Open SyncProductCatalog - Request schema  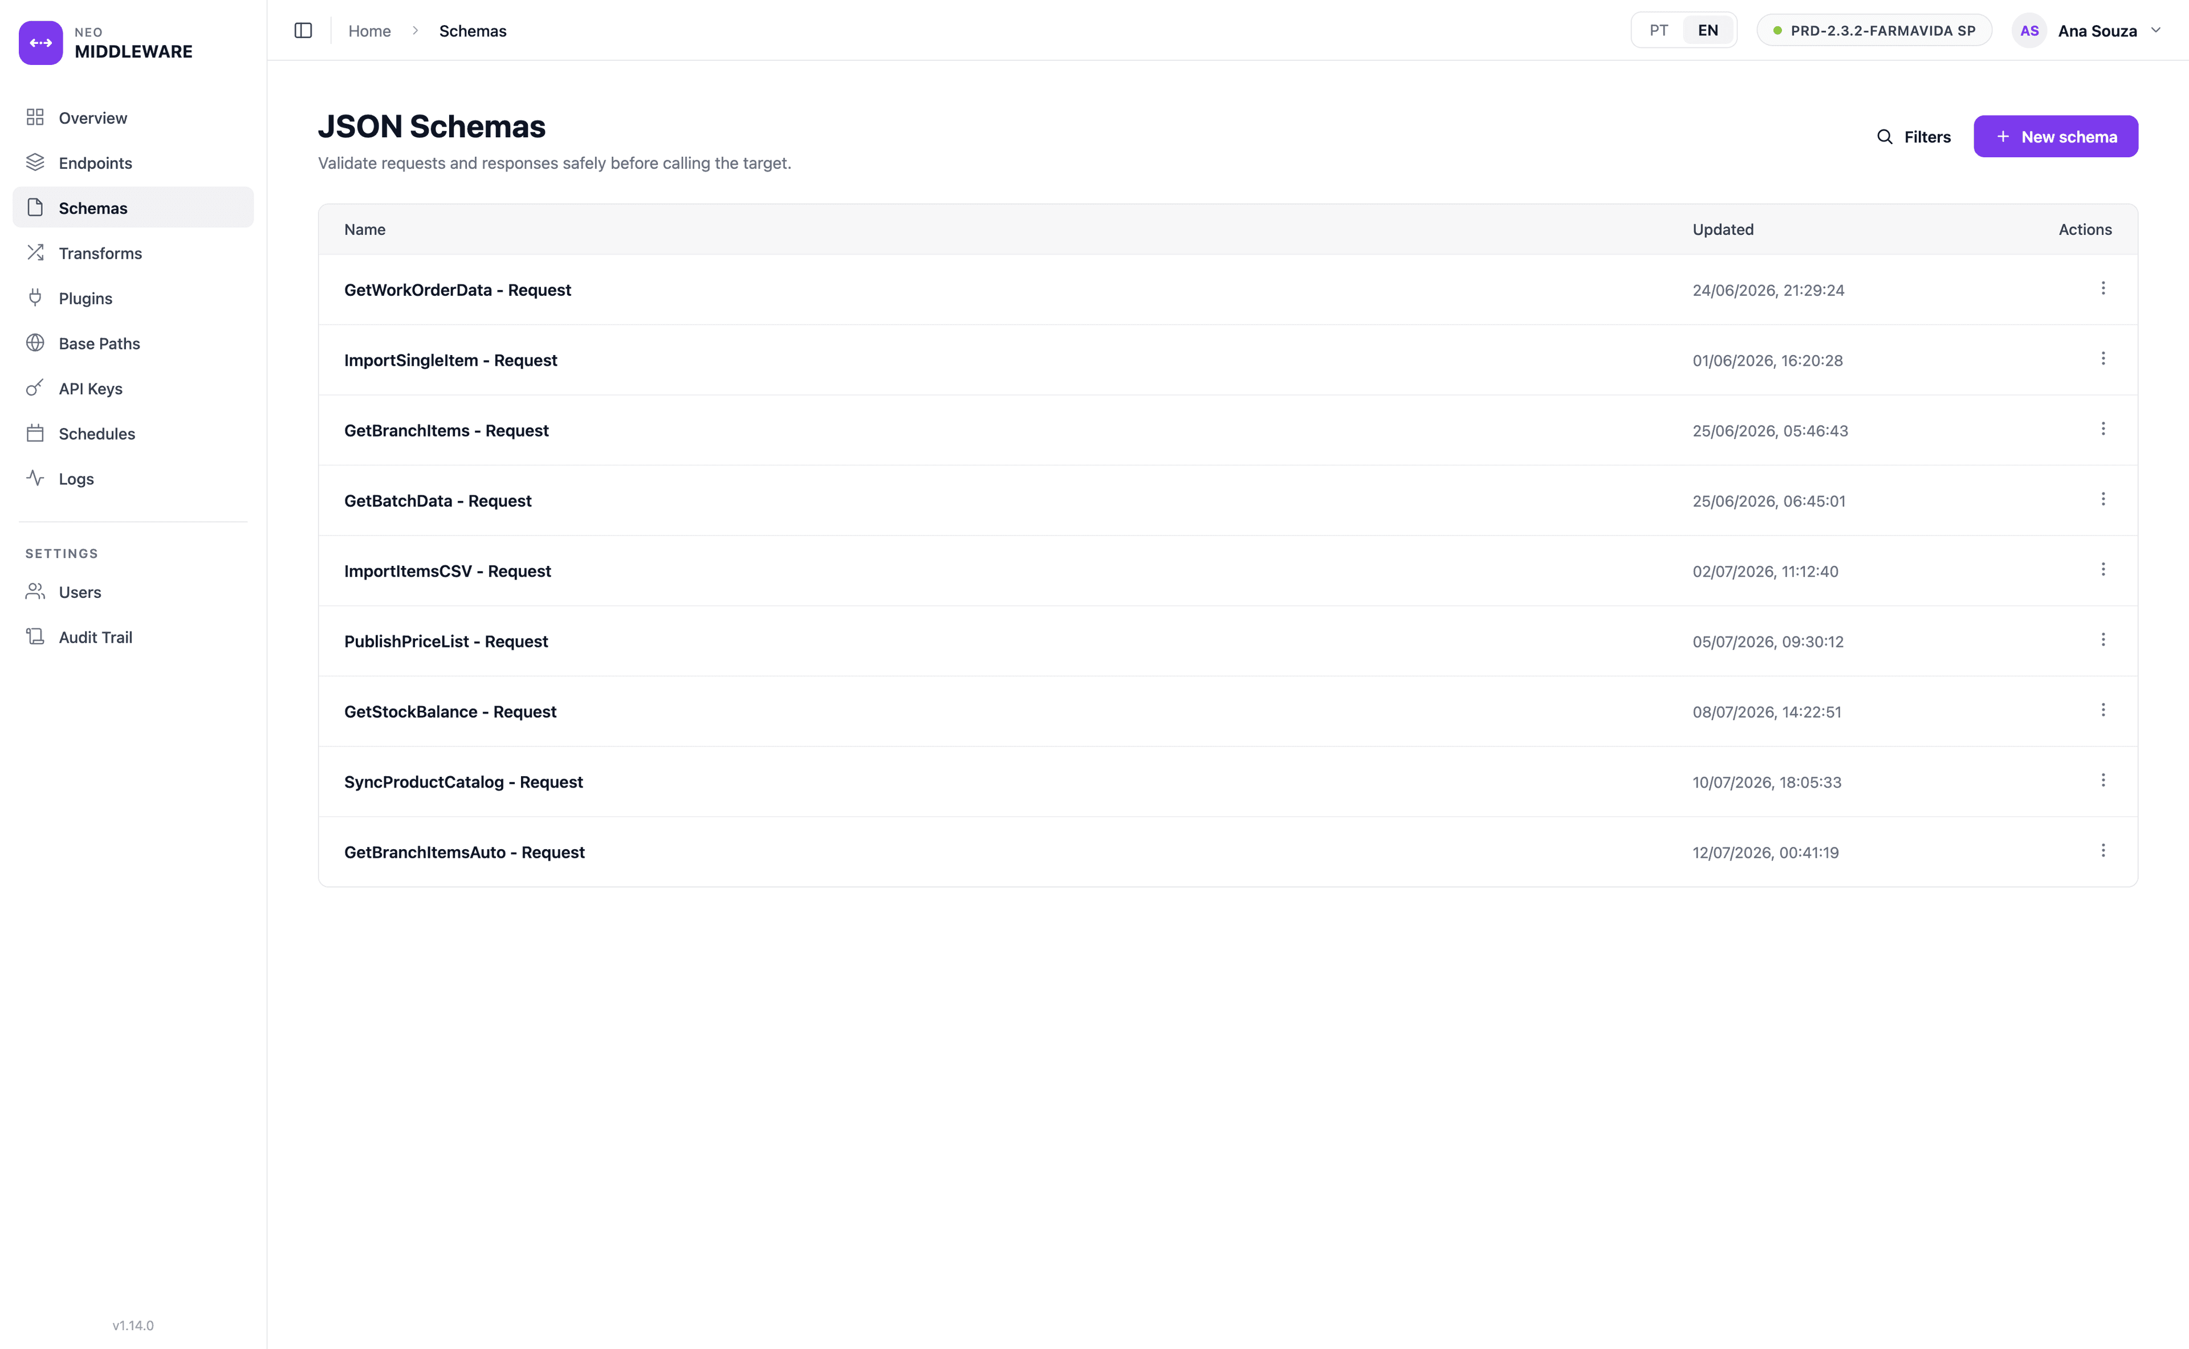[464, 781]
